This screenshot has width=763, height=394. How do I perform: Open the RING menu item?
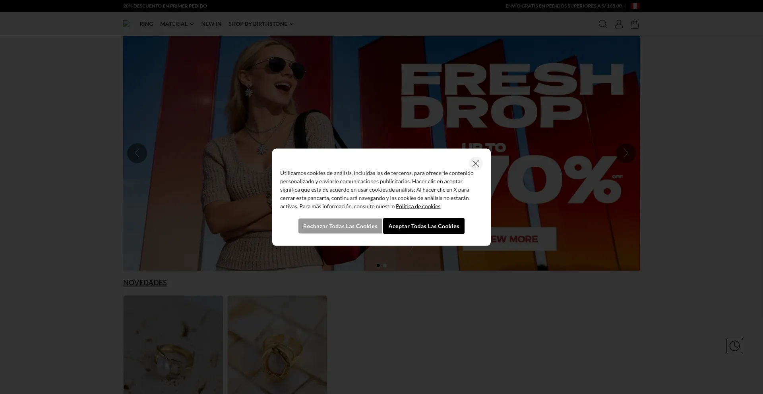pyautogui.click(x=146, y=24)
